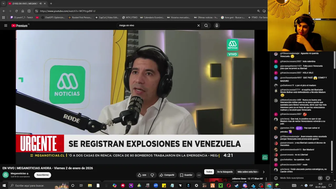The height and width of the screenshot is (189, 336).
Task: Mute the tab via its speaker icon
Action: click(40, 3)
